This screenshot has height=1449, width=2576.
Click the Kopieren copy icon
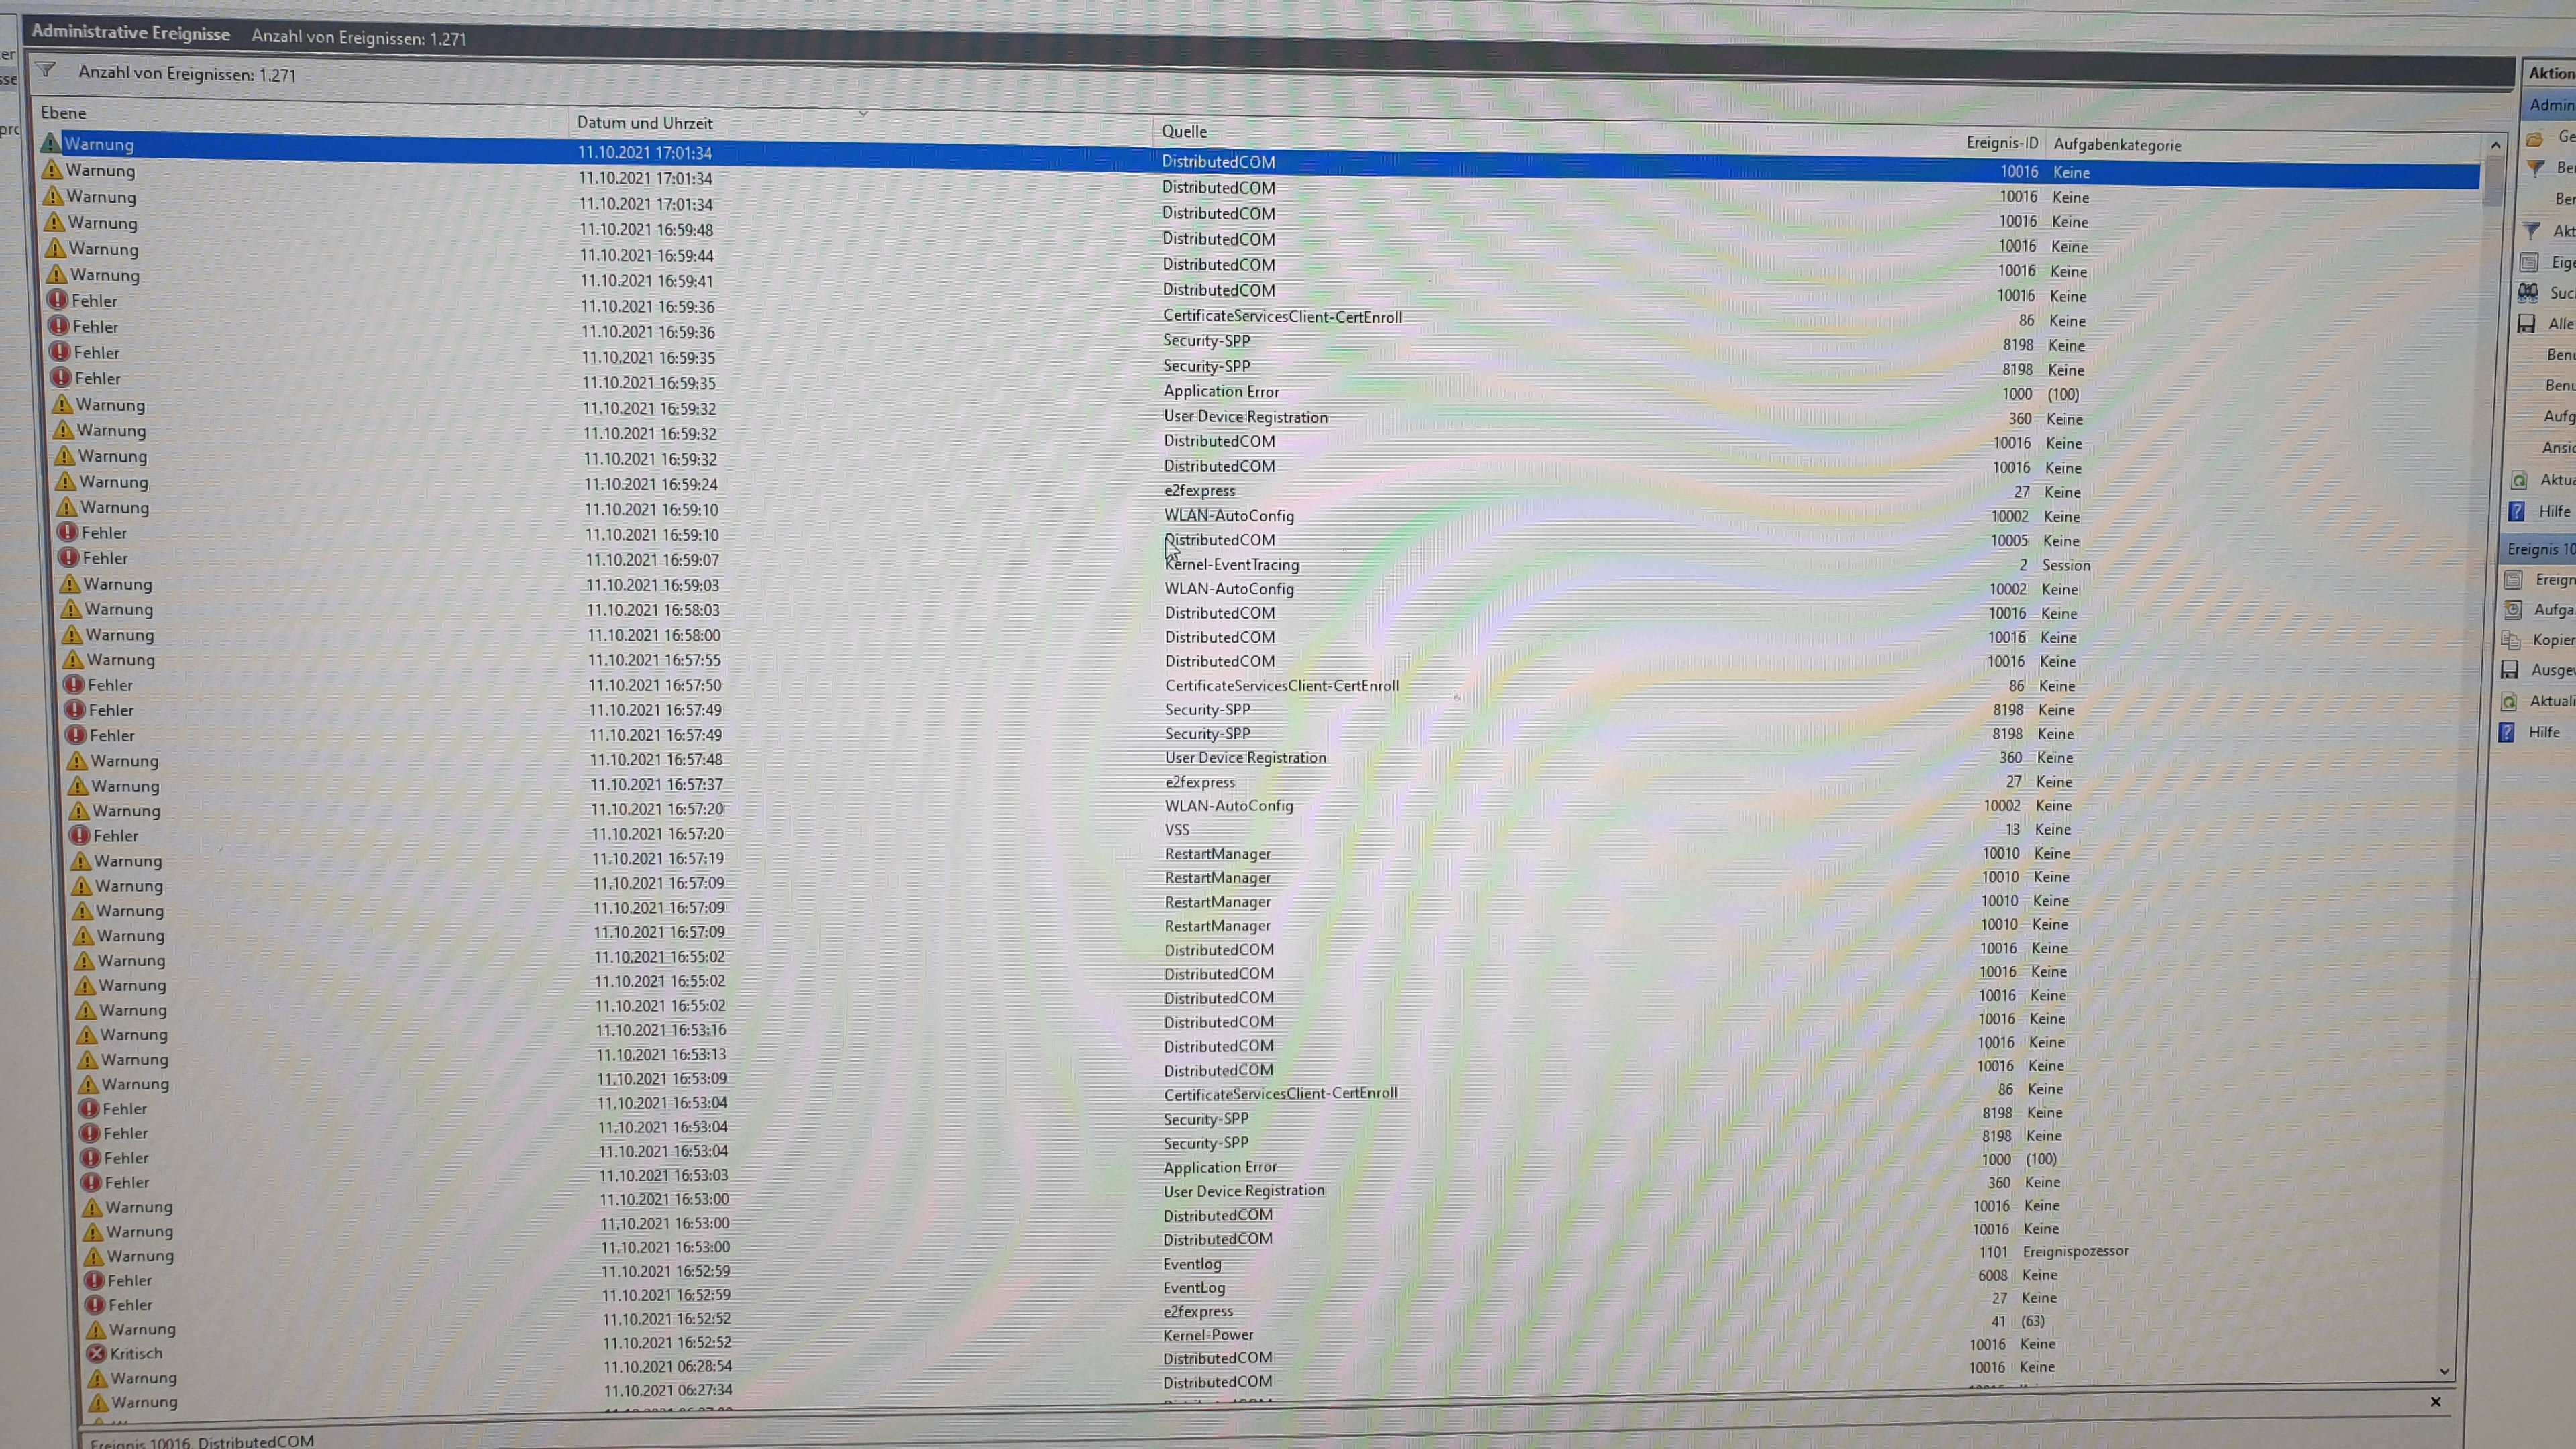[2511, 640]
